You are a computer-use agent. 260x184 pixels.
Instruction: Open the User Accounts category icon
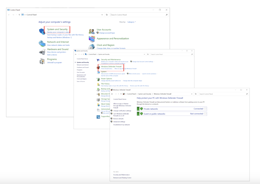pos(92,31)
